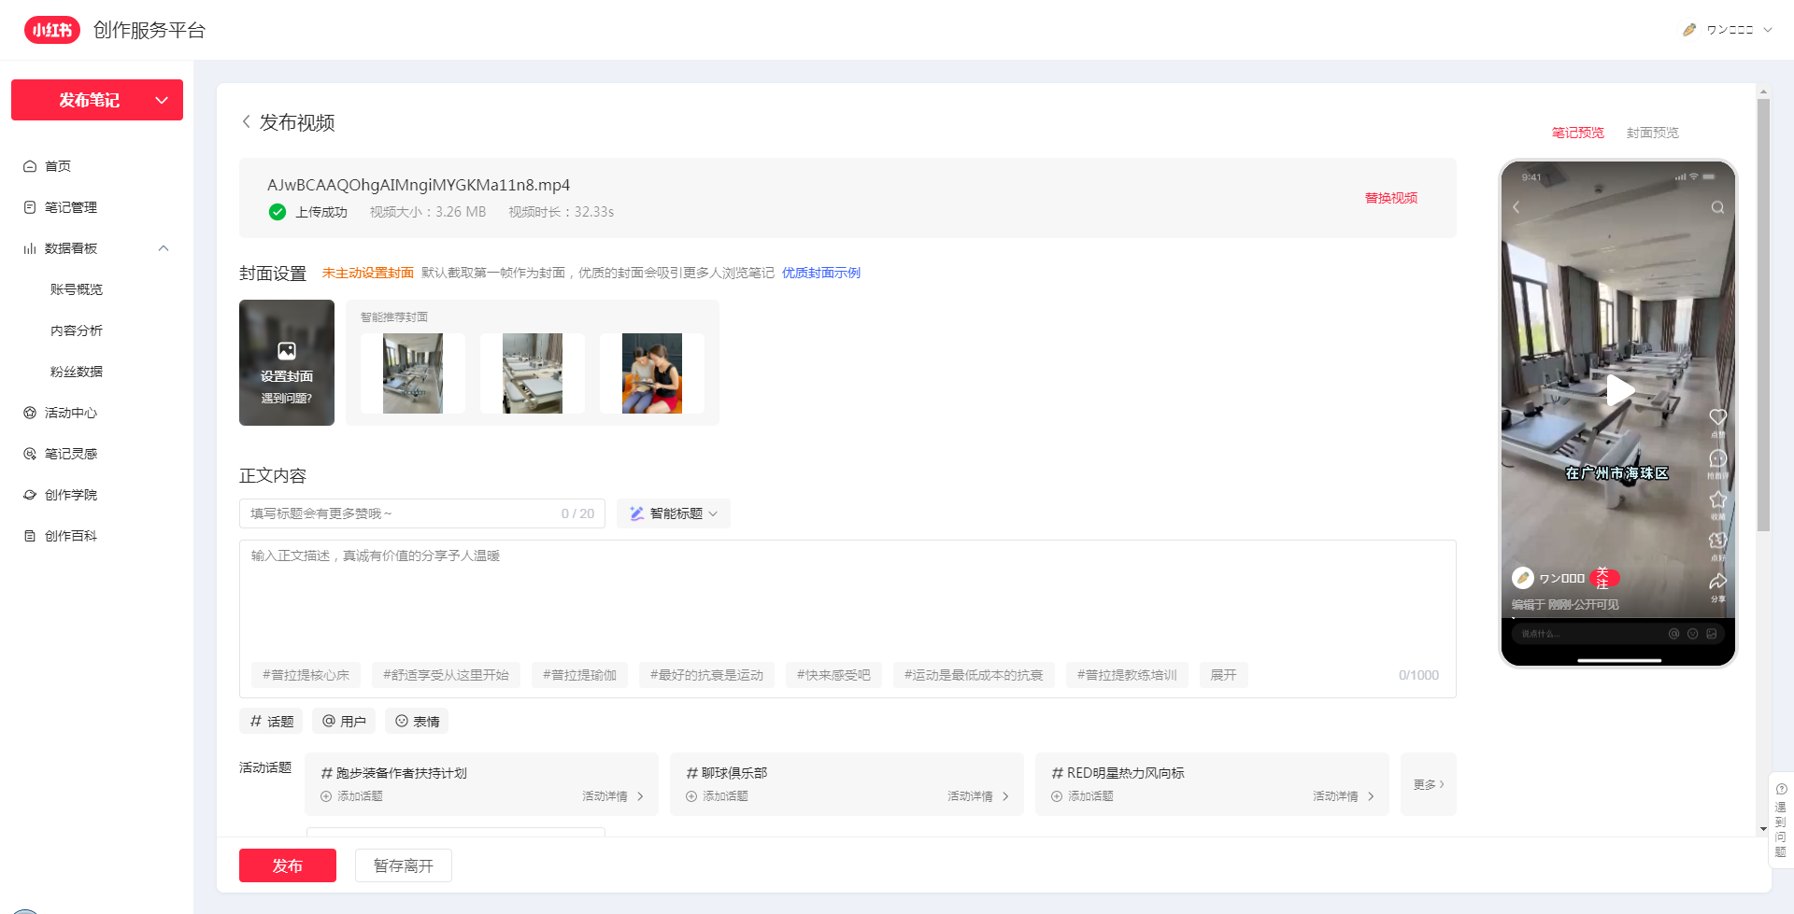Open 活动详情 for 聊球俱乐部
1794x914 pixels.
pyautogui.click(x=978, y=796)
